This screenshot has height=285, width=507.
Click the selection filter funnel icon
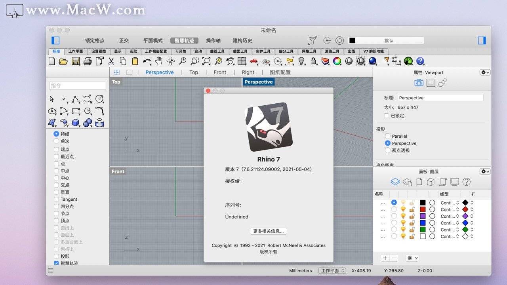tap(313, 40)
